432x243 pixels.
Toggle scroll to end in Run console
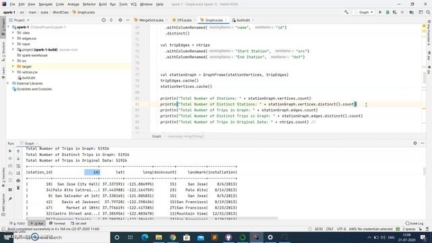pyautogui.click(x=18, y=173)
